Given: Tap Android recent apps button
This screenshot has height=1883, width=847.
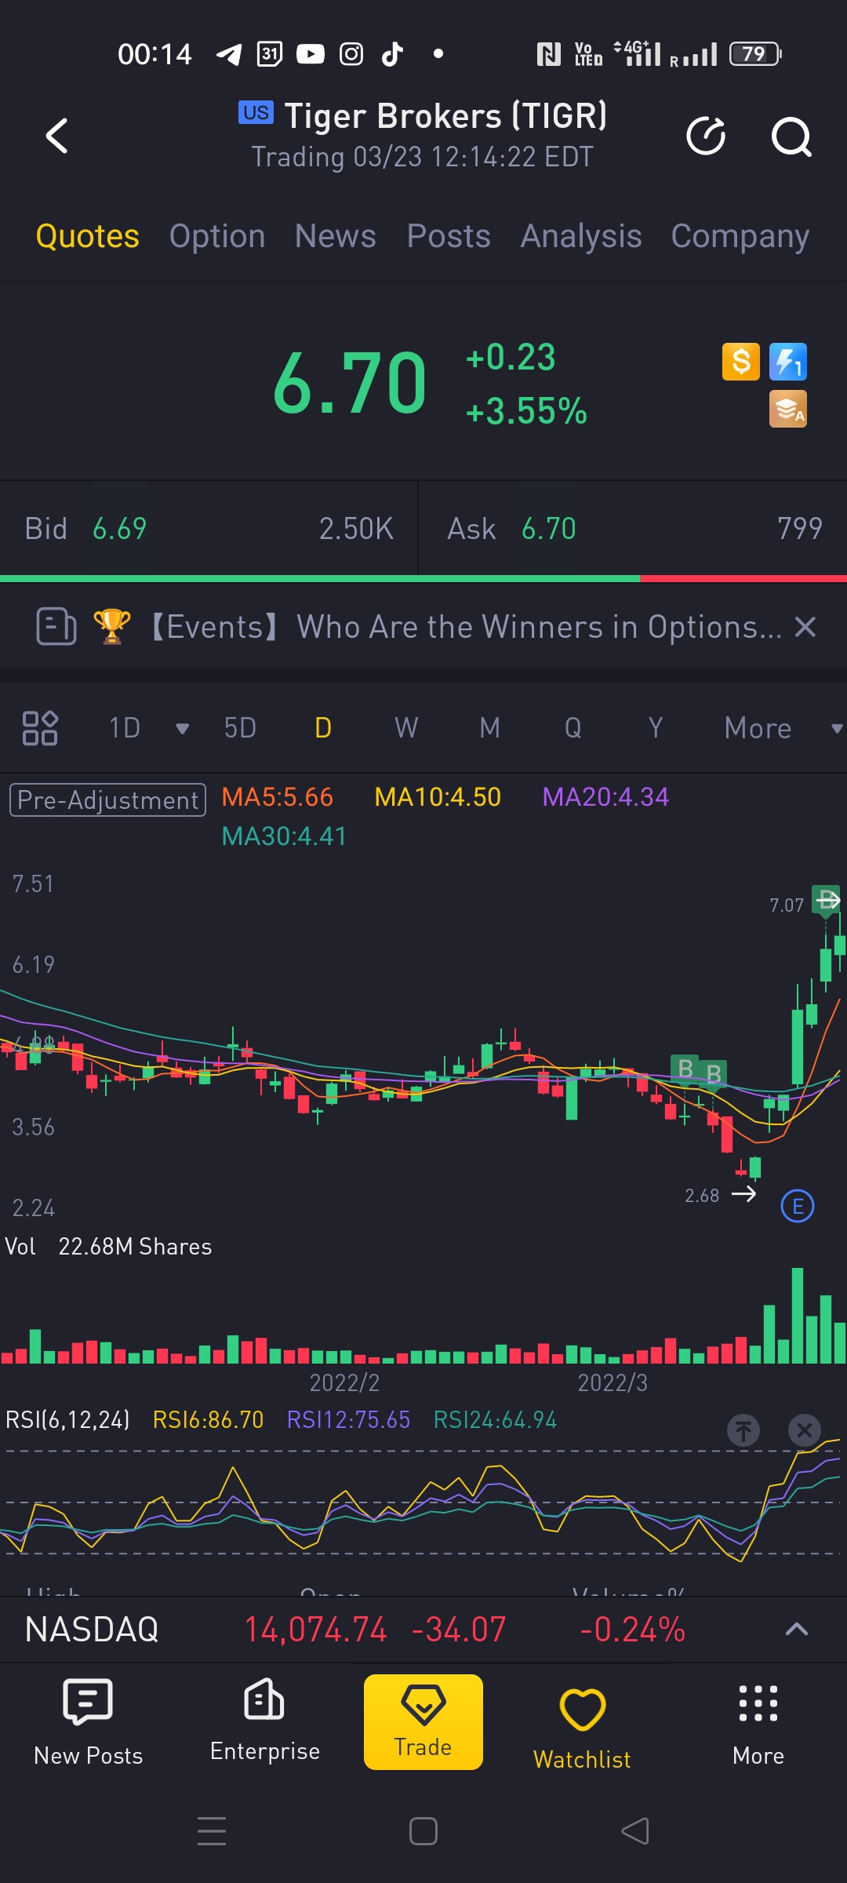Looking at the screenshot, I should pos(212,1831).
